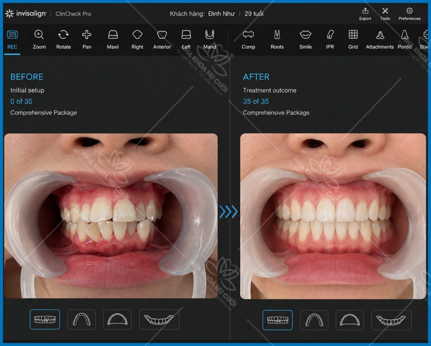Show Attachments on teeth

pyautogui.click(x=380, y=40)
